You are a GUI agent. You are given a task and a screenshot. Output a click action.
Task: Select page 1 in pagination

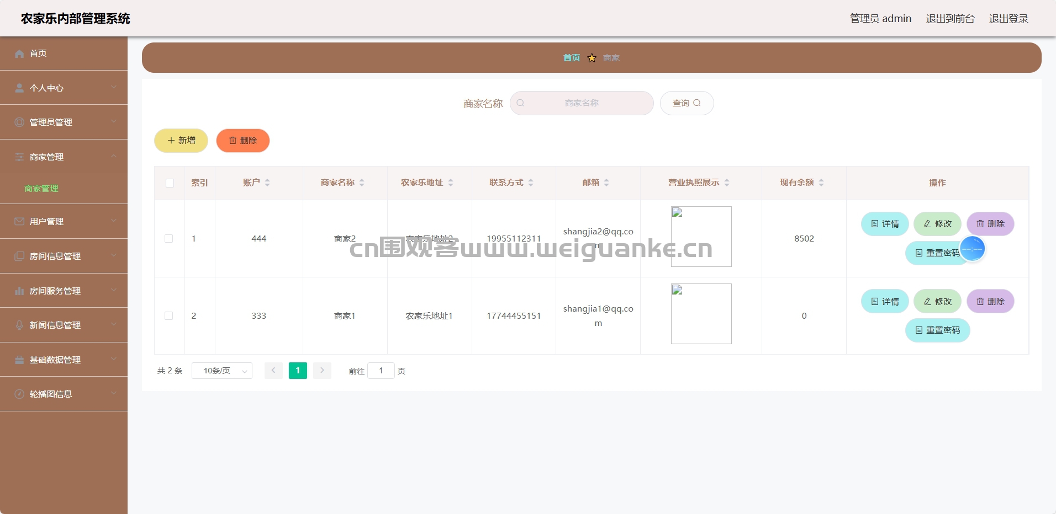[x=298, y=371]
